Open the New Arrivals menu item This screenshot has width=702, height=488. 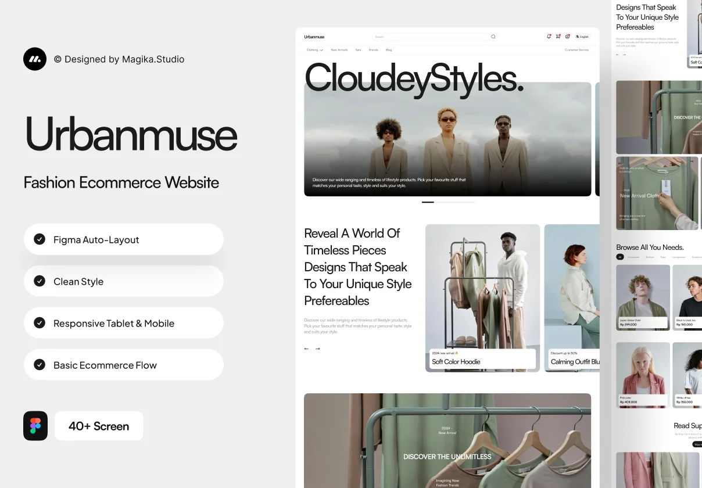(339, 50)
